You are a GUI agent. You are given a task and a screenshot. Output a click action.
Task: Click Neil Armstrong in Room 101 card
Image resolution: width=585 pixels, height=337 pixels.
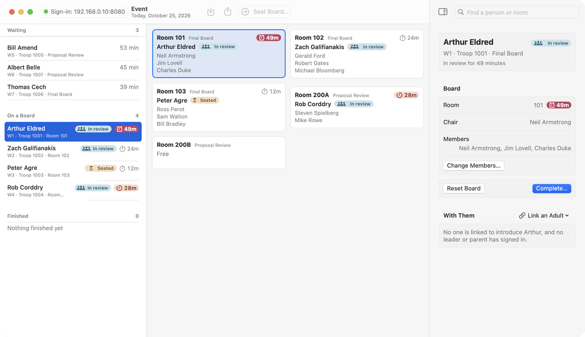pyautogui.click(x=176, y=55)
